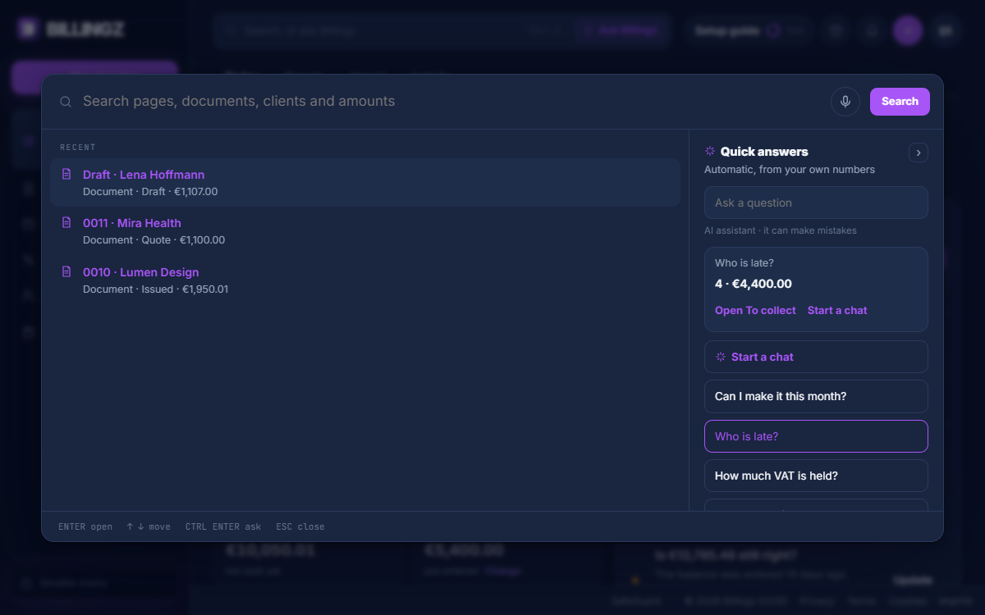The height and width of the screenshot is (615, 985).
Task: Select the Can I make it this month? question
Action: (x=816, y=396)
